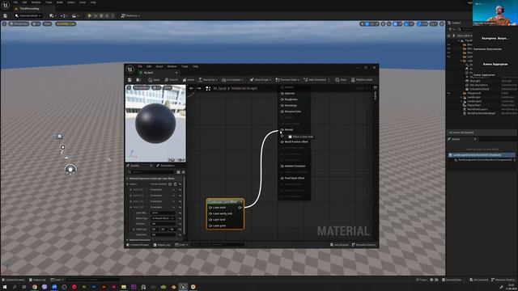Open the preview viewport options menu icon
The width and height of the screenshot is (518, 291).
point(129,88)
